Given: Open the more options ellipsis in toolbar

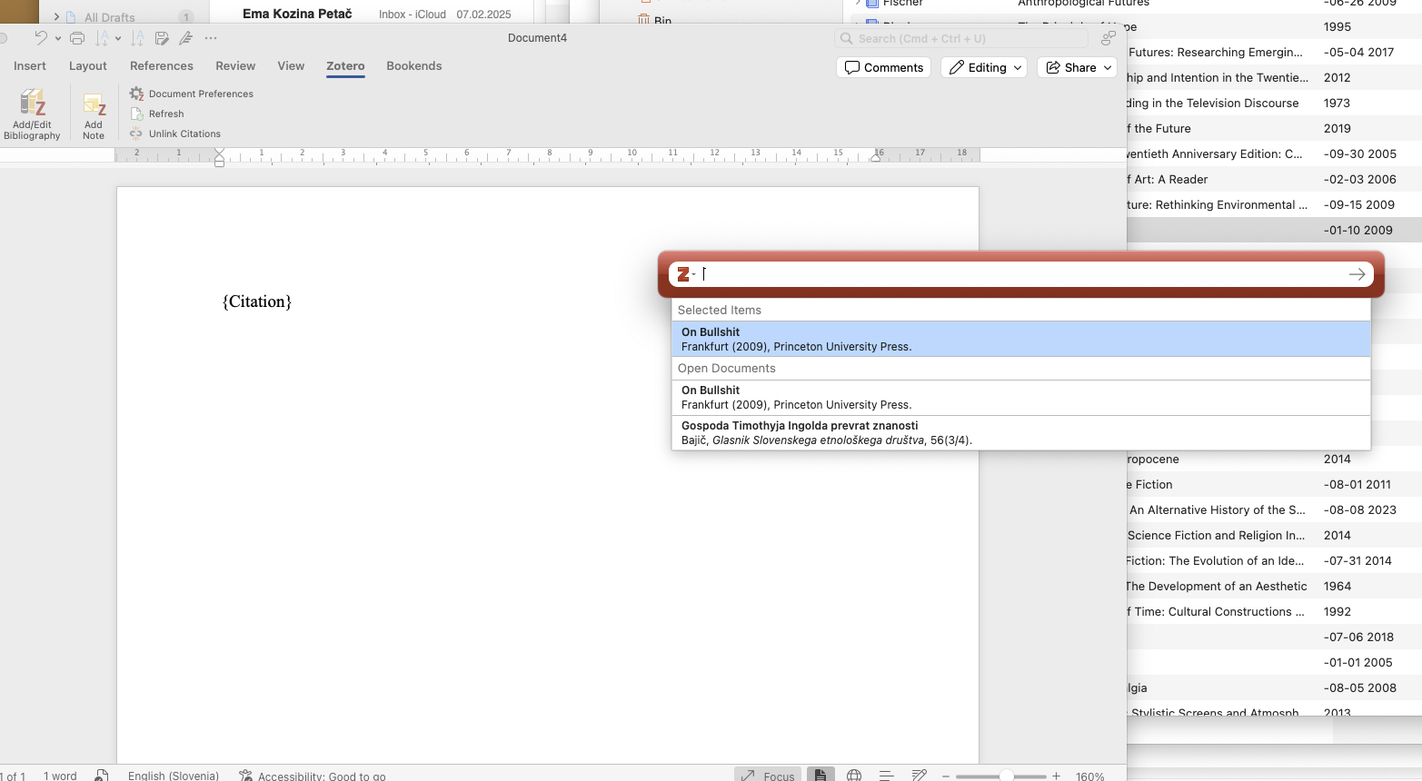Looking at the screenshot, I should 211,38.
